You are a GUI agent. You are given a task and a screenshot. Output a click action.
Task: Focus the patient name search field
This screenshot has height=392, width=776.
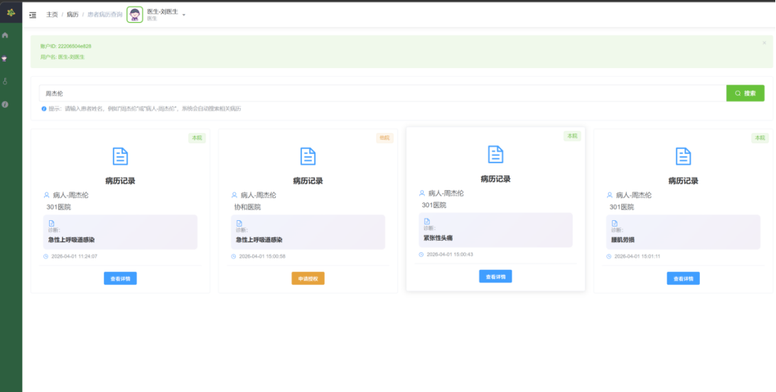[382, 94]
